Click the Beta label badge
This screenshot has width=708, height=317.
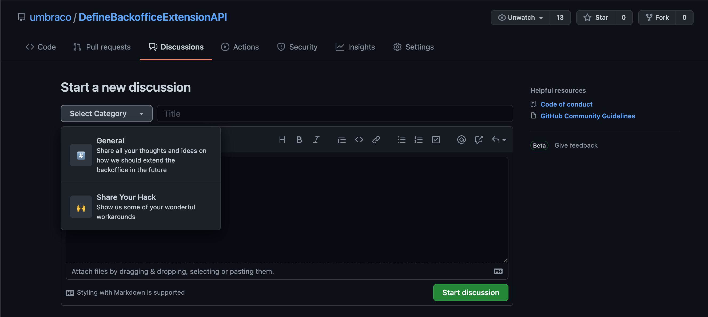(x=539, y=145)
